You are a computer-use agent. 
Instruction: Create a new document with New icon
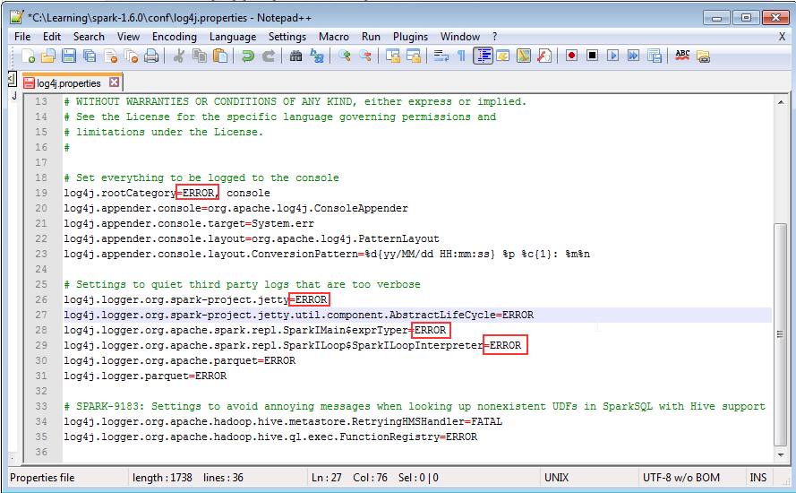[28, 56]
